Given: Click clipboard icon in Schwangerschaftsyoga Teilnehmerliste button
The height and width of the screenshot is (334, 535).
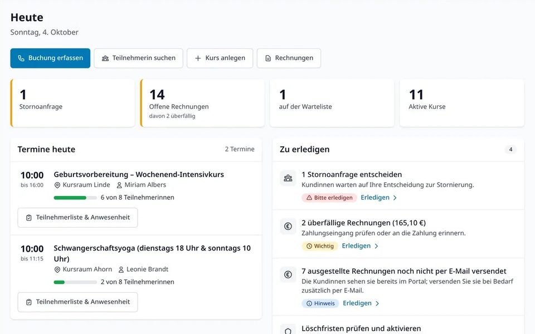Looking at the screenshot, I should [29, 302].
